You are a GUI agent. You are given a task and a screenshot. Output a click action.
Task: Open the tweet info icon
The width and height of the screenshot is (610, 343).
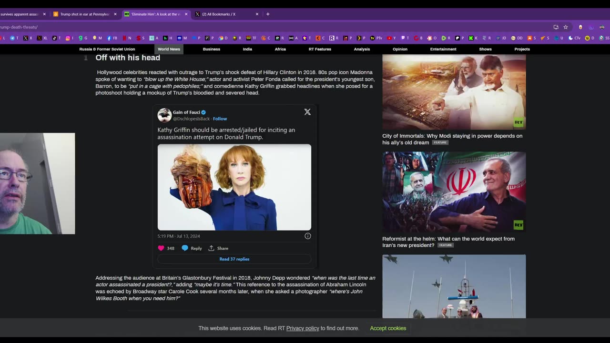[x=308, y=236]
